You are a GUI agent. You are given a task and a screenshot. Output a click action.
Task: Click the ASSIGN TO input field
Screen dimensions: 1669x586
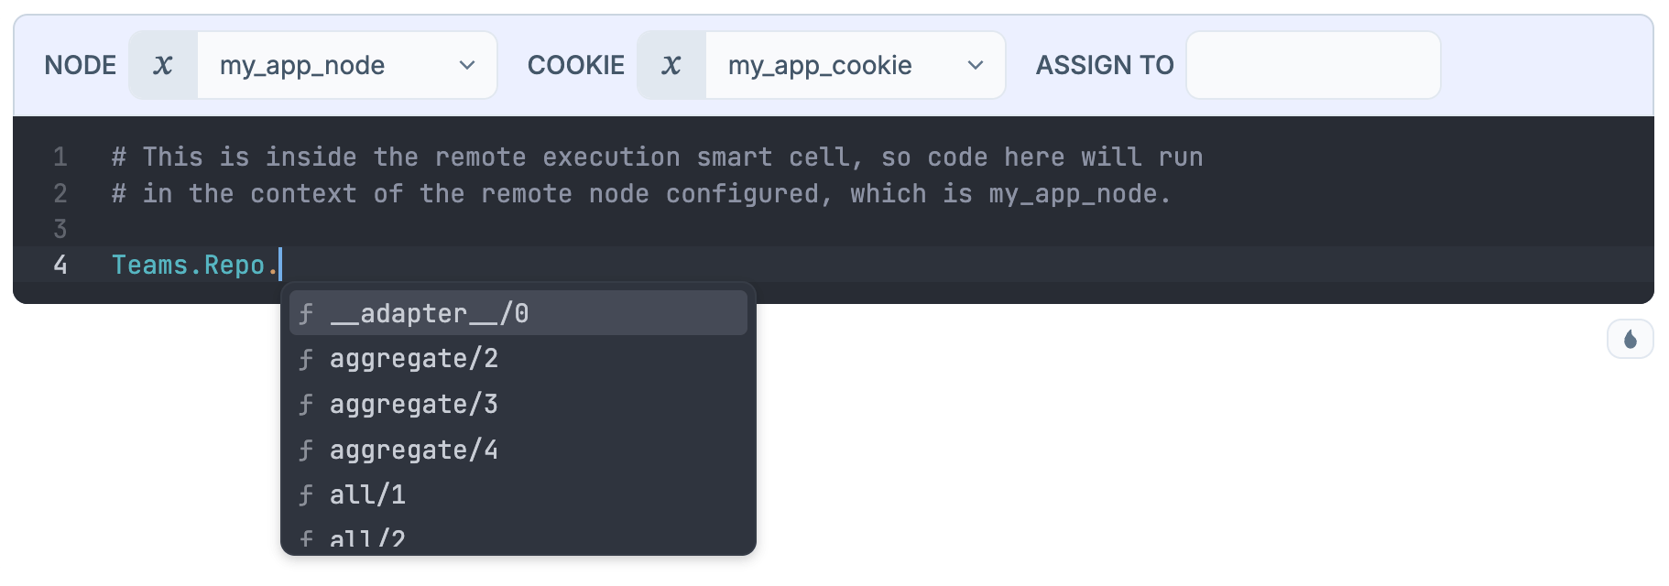(1313, 65)
